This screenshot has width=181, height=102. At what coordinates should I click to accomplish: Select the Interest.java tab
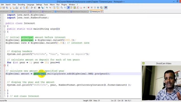(x=96, y=12)
